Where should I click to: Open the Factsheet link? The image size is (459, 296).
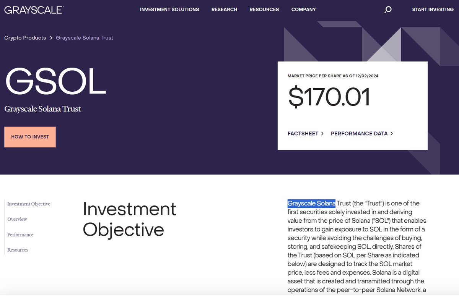pyautogui.click(x=306, y=133)
